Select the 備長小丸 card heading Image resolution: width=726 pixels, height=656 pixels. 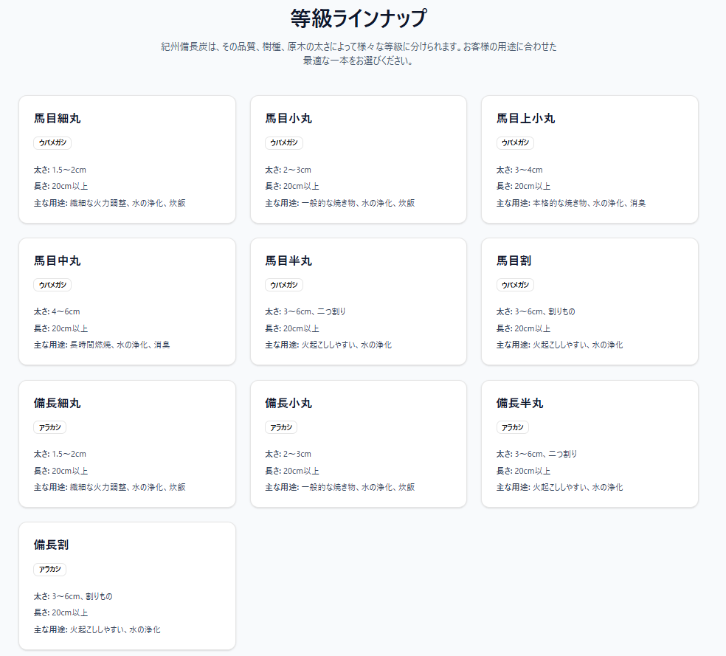tap(288, 404)
